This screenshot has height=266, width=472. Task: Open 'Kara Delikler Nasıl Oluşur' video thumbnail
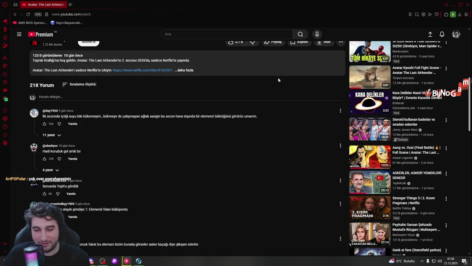pyautogui.click(x=369, y=102)
